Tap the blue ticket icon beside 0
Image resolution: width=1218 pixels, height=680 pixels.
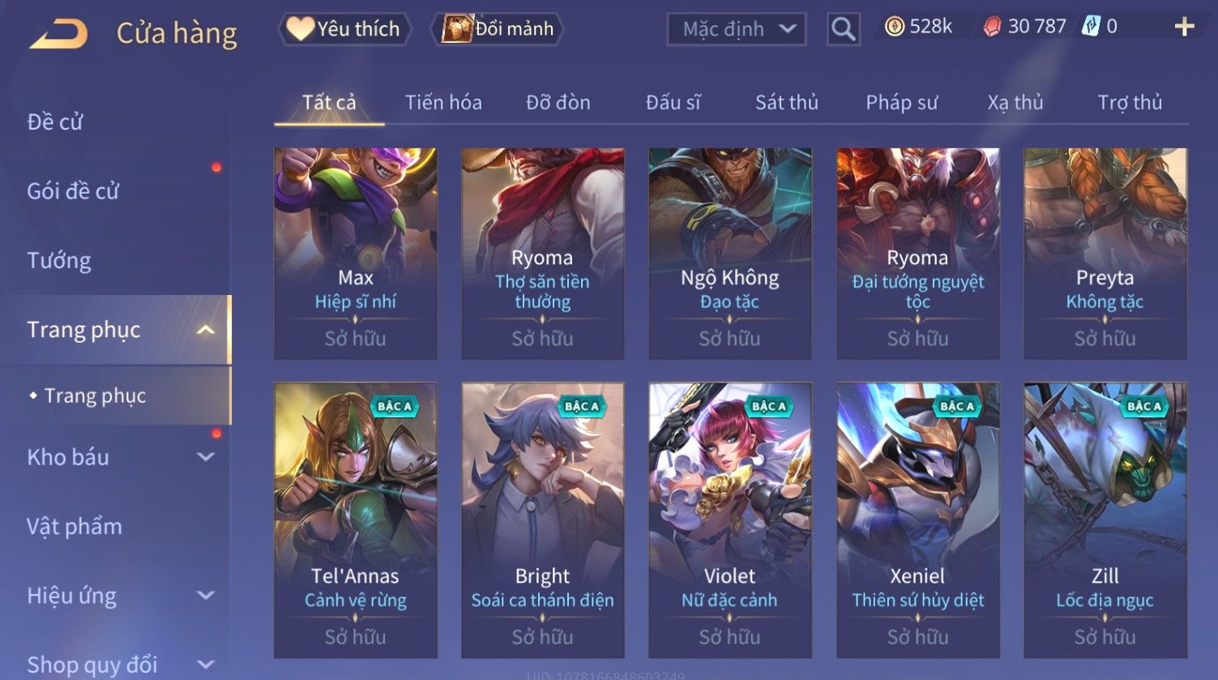[x=1091, y=27]
